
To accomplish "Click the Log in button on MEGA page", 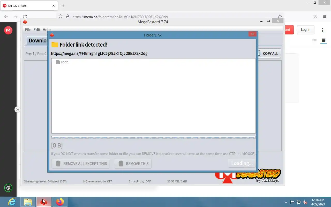I will [x=305, y=30].
